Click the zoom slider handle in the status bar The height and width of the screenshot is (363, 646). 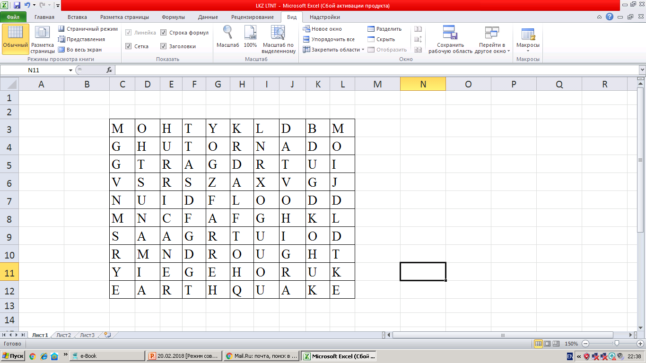point(616,344)
